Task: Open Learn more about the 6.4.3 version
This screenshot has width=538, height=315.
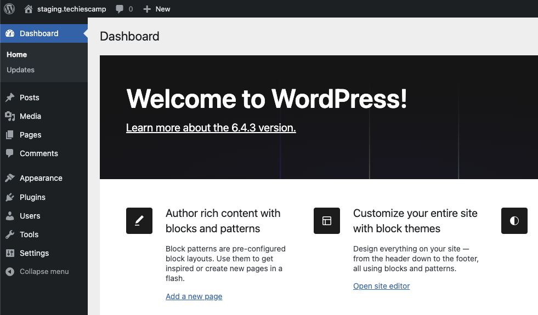Action: pos(211,128)
